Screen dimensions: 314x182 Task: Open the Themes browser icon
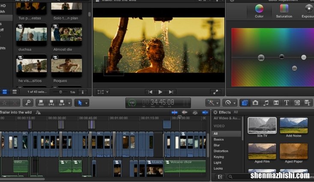pyautogui.click(x=308, y=103)
